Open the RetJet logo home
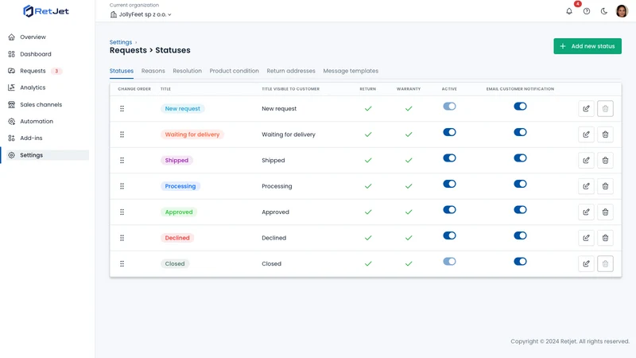636x358 pixels. [x=46, y=11]
